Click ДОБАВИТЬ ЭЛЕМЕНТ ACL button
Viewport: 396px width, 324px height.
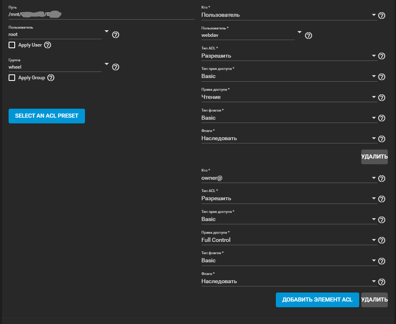[317, 300]
